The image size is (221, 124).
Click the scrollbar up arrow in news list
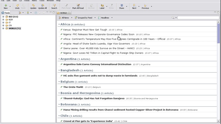tap(218, 22)
